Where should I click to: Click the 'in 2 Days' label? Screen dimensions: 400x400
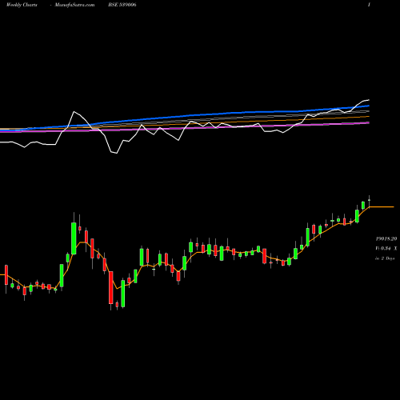tap(385, 258)
